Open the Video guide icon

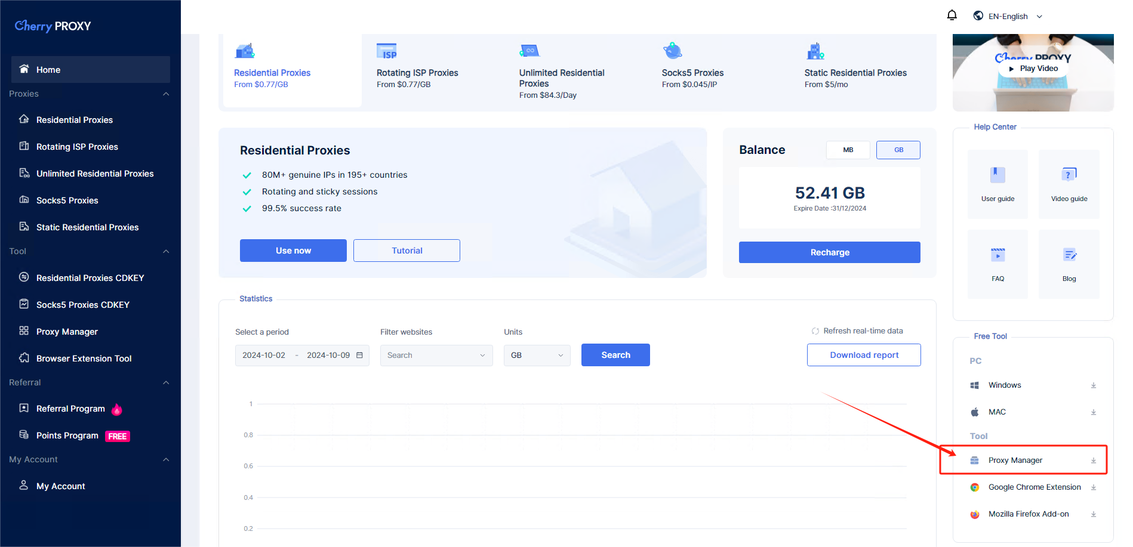pyautogui.click(x=1069, y=175)
